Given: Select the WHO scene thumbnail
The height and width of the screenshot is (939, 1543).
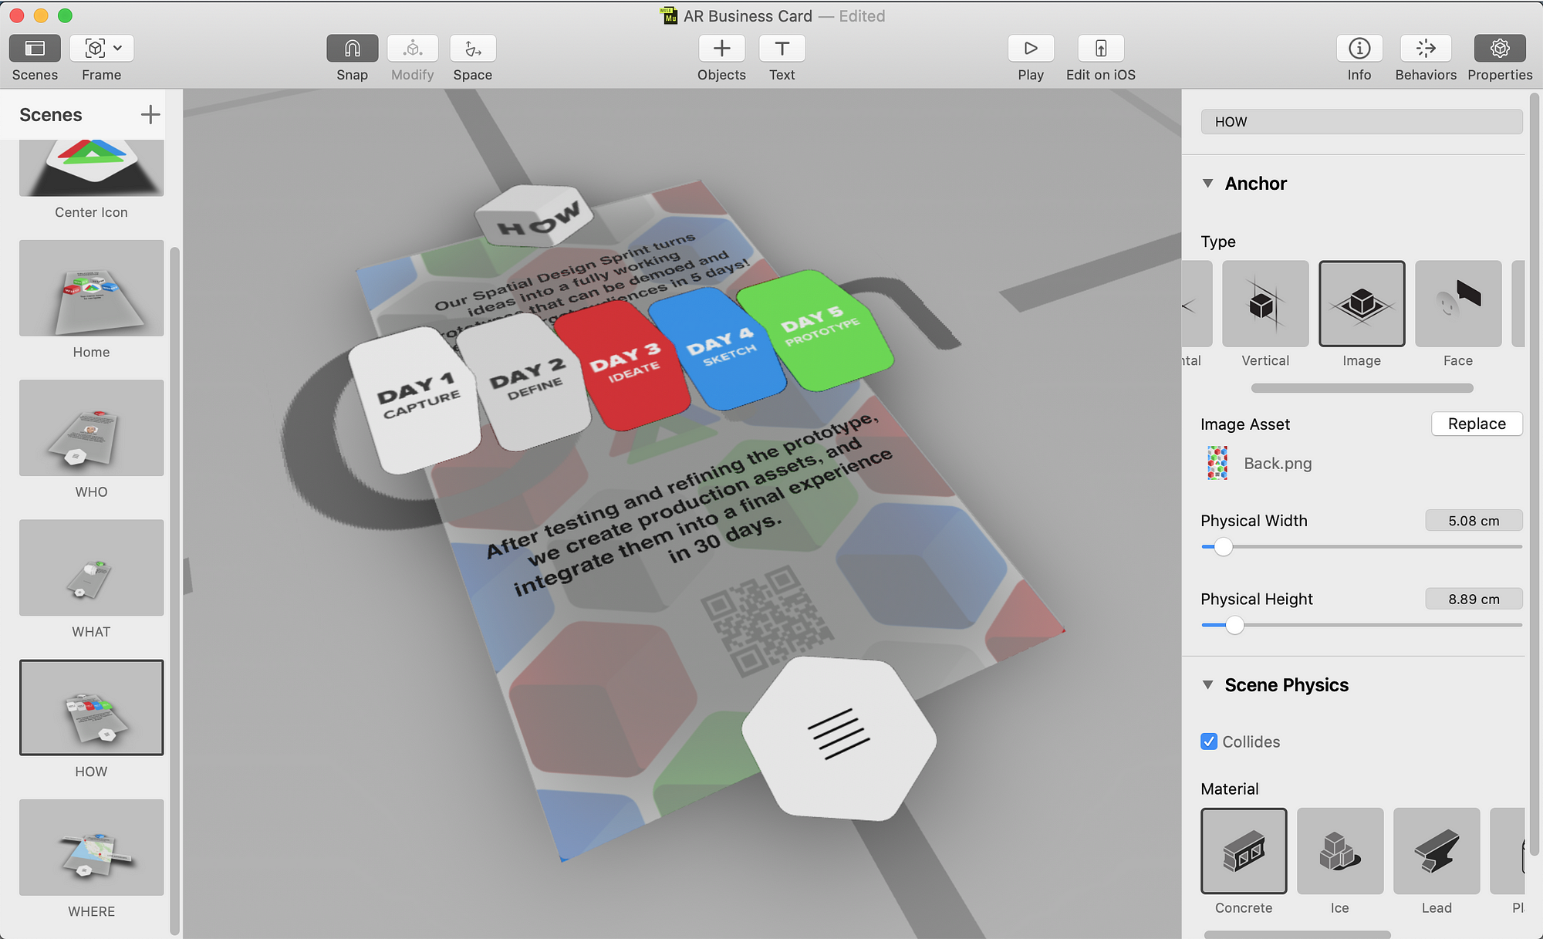Looking at the screenshot, I should click(91, 427).
